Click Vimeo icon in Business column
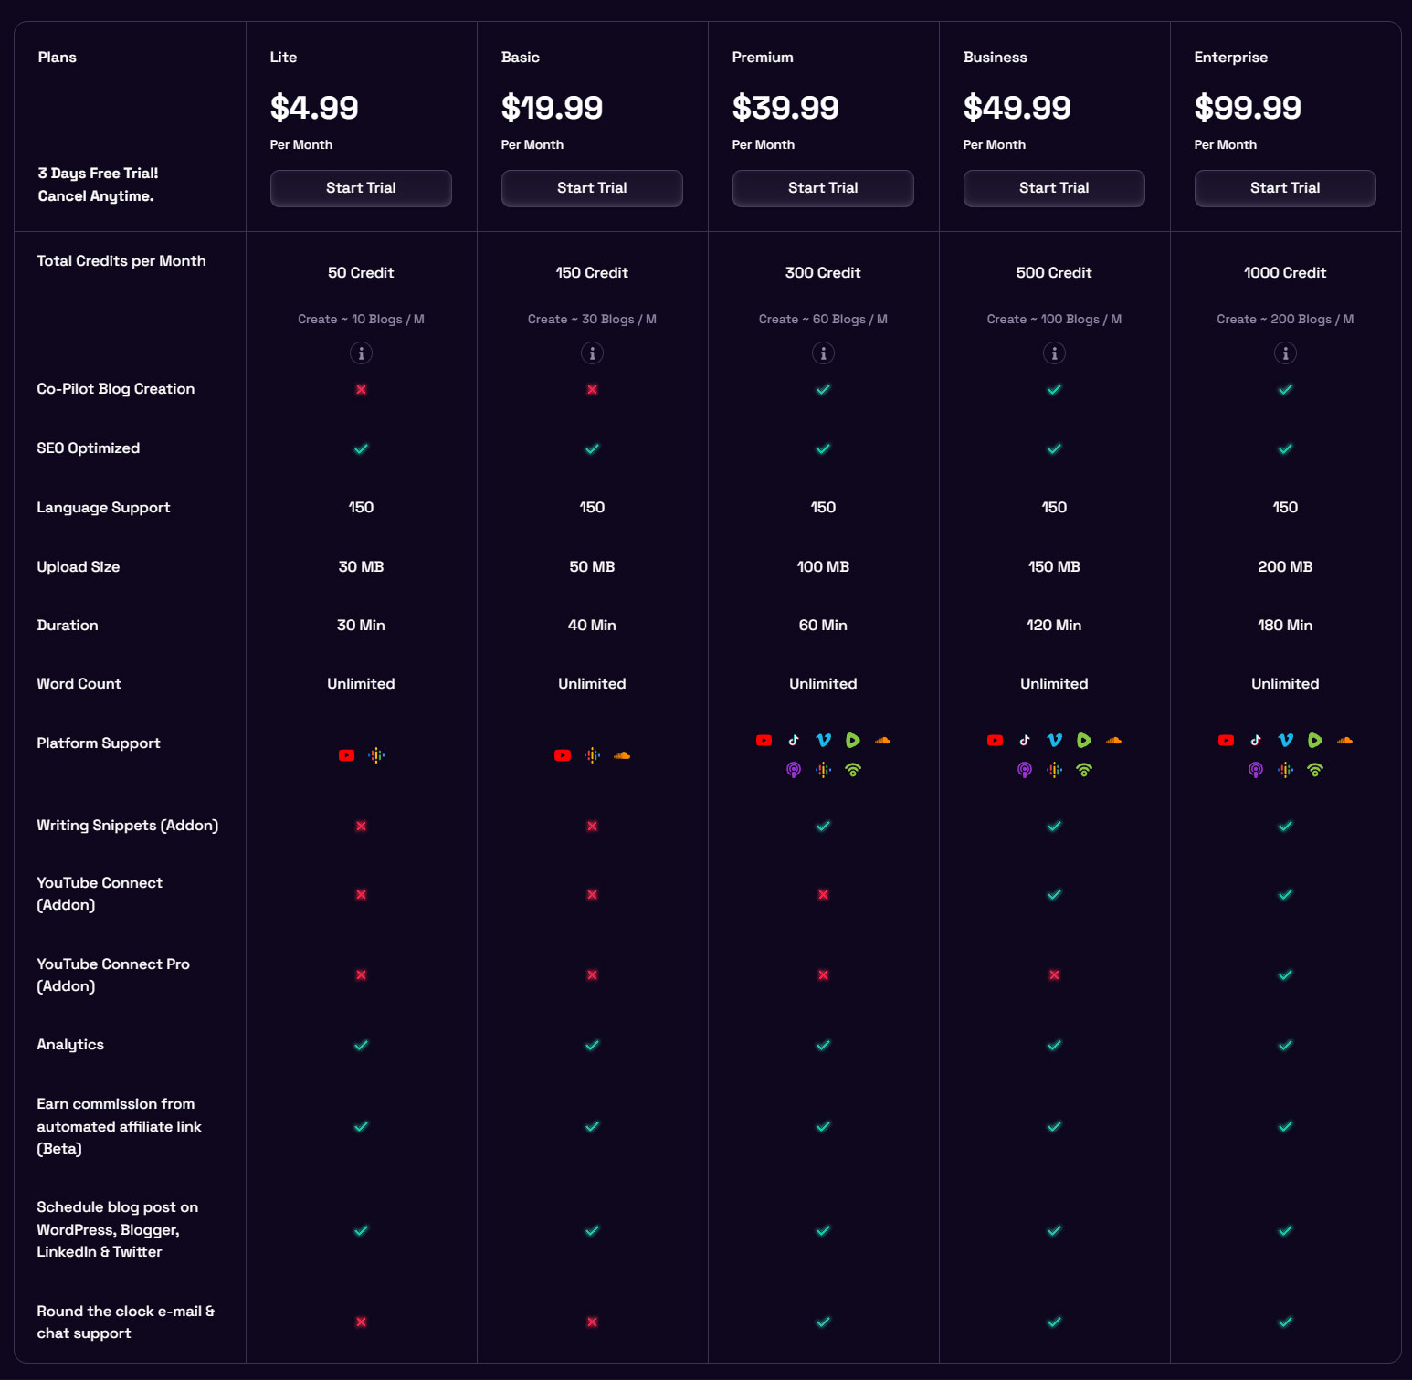The image size is (1412, 1380). point(1054,741)
